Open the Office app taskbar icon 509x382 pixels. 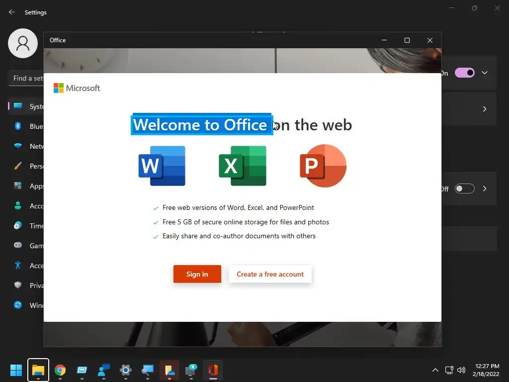pos(213,370)
